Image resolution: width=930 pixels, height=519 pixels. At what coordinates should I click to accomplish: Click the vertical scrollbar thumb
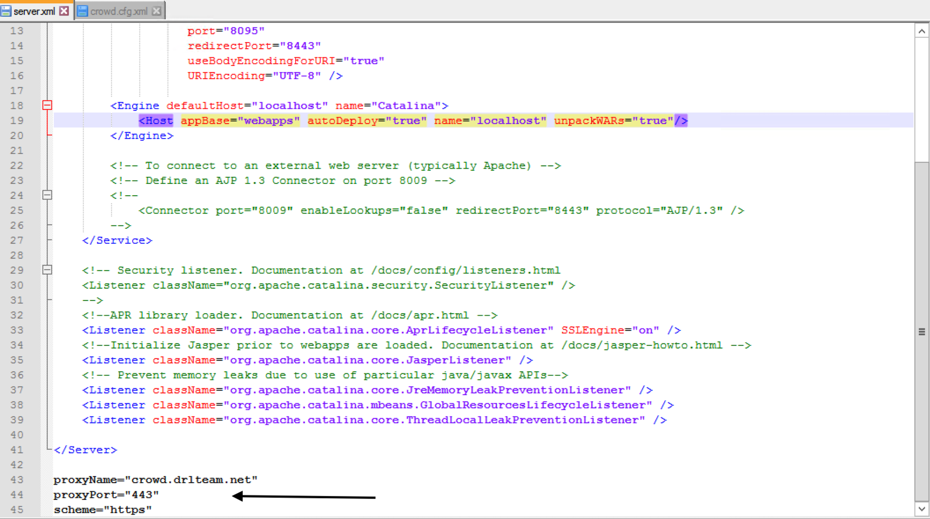pos(922,331)
